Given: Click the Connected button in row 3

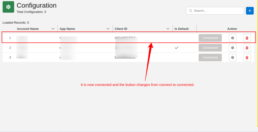Looking at the screenshot, I should click(x=210, y=57).
